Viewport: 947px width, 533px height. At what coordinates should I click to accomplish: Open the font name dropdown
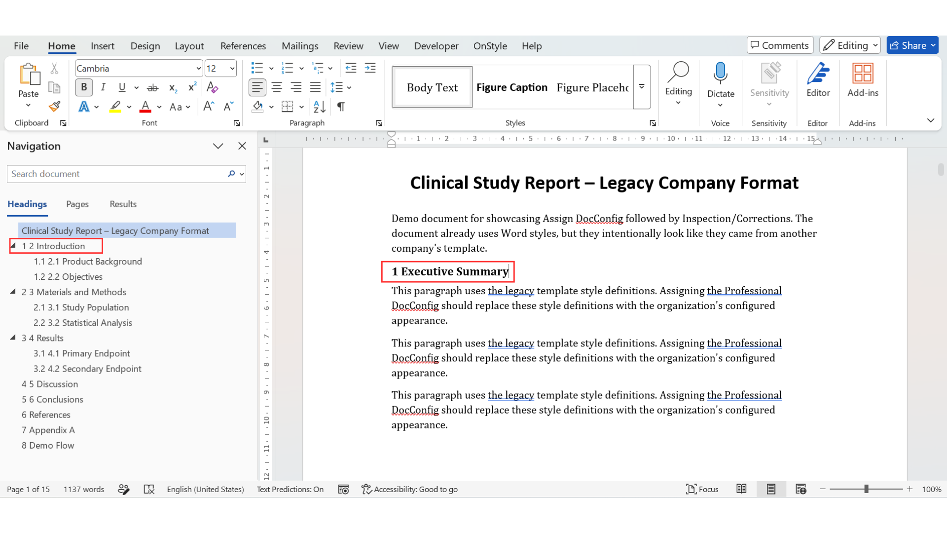(198, 69)
